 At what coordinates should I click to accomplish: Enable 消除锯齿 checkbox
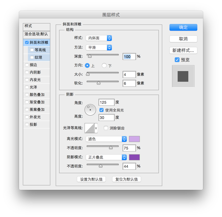click(x=106, y=128)
